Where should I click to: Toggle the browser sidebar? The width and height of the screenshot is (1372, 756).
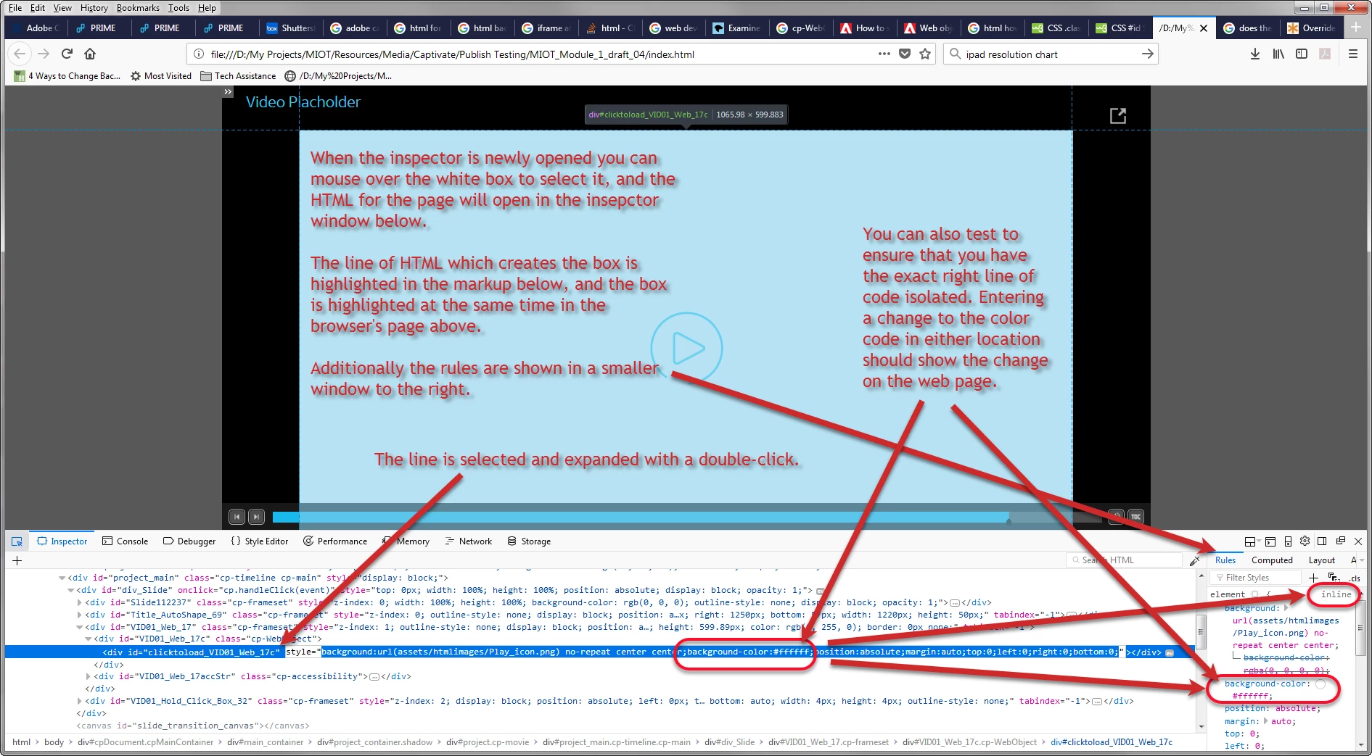tap(1302, 54)
